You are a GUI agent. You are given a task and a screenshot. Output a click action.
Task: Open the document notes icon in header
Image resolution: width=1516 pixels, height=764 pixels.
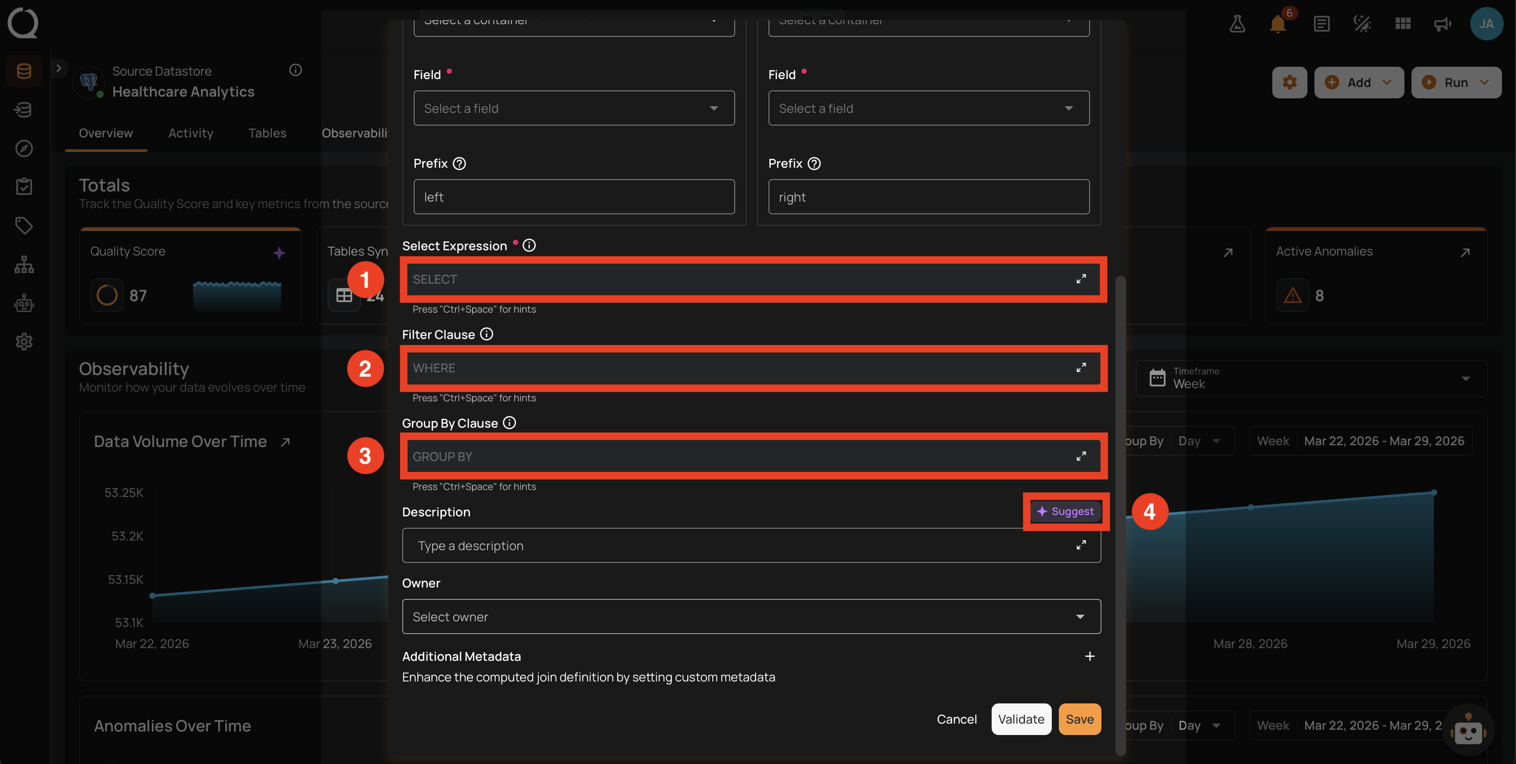point(1321,24)
